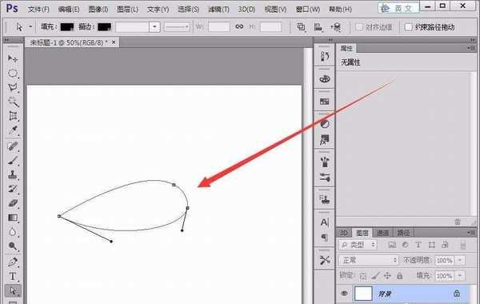
Task: Select the Elliptical Marquee tool
Action: coord(13,73)
